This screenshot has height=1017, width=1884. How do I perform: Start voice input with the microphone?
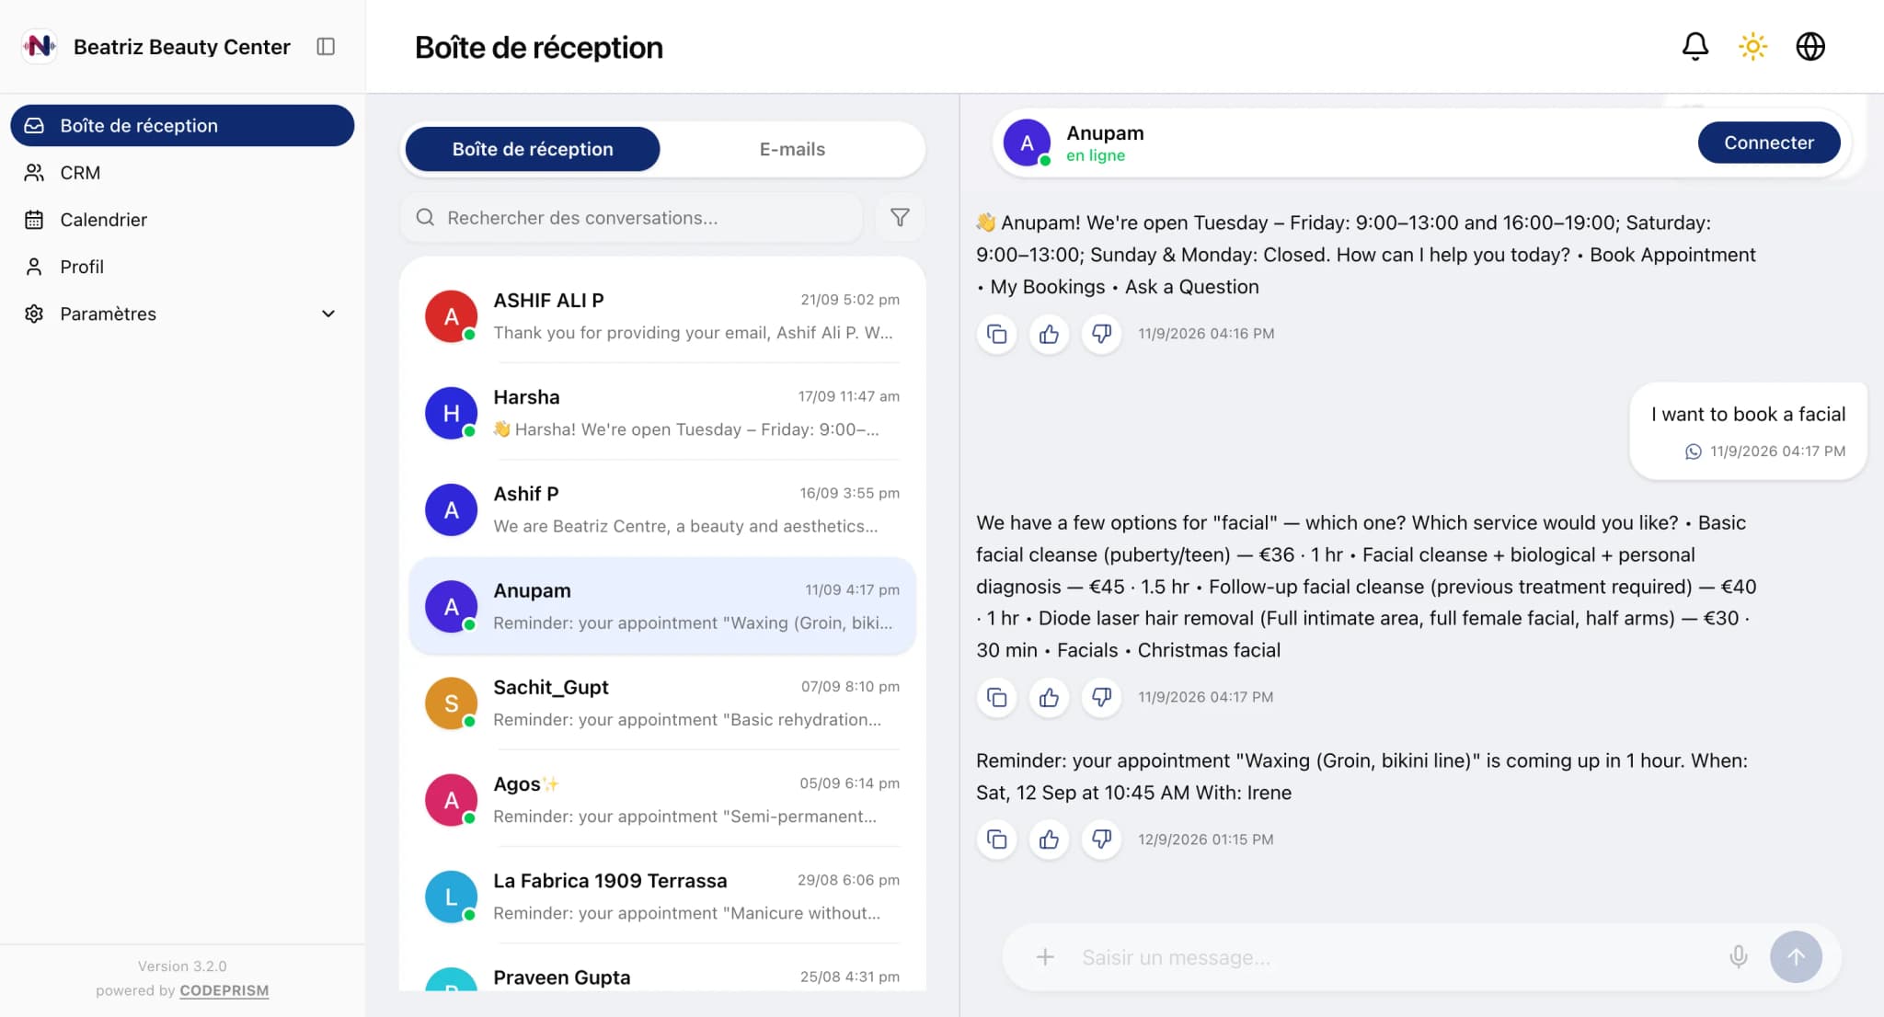(1738, 957)
